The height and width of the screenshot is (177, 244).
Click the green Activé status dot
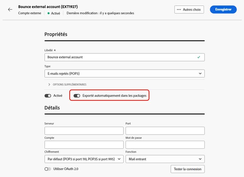tap(48, 13)
